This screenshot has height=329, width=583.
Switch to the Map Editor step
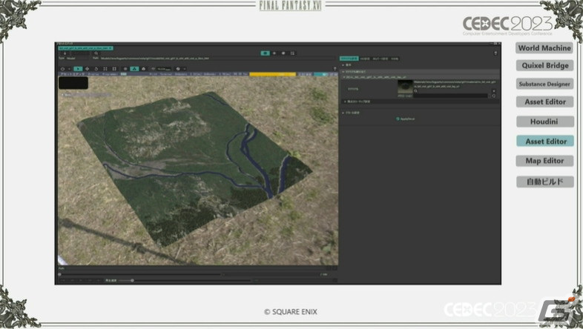(x=544, y=161)
